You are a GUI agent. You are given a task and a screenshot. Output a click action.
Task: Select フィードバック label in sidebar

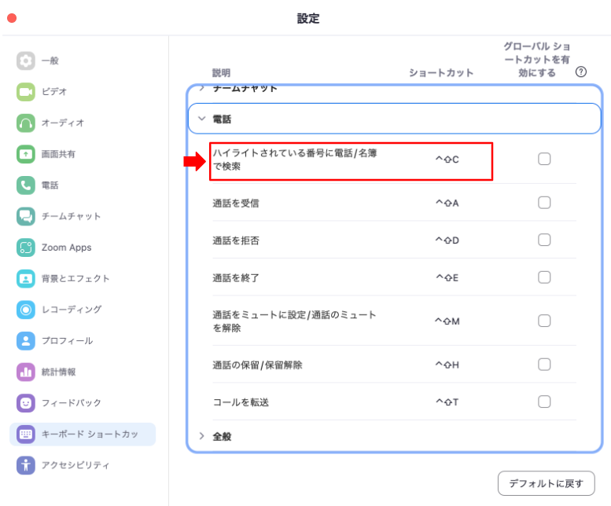click(x=72, y=403)
